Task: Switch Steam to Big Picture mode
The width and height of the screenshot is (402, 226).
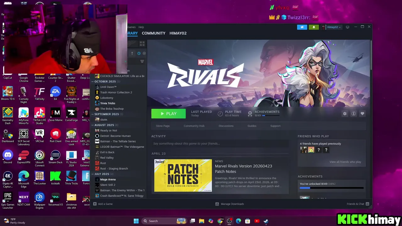Action: coord(347,27)
